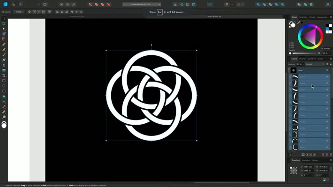The width and height of the screenshot is (333, 187).
Task: Select the Pencil tool
Action: pyautogui.click(x=4, y=50)
